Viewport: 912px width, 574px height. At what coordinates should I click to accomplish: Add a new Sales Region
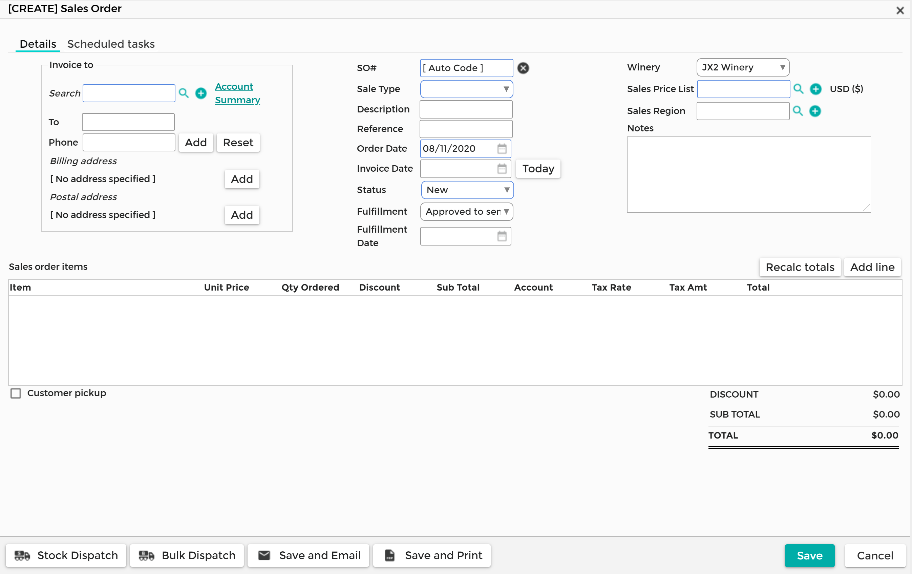[815, 111]
